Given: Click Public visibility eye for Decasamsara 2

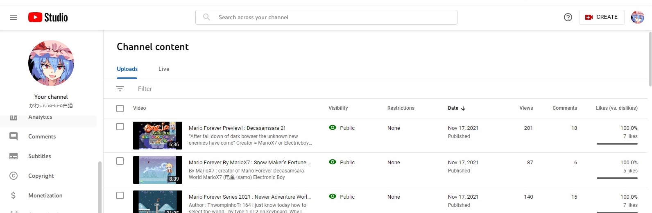Looking at the screenshot, I should (x=333, y=128).
